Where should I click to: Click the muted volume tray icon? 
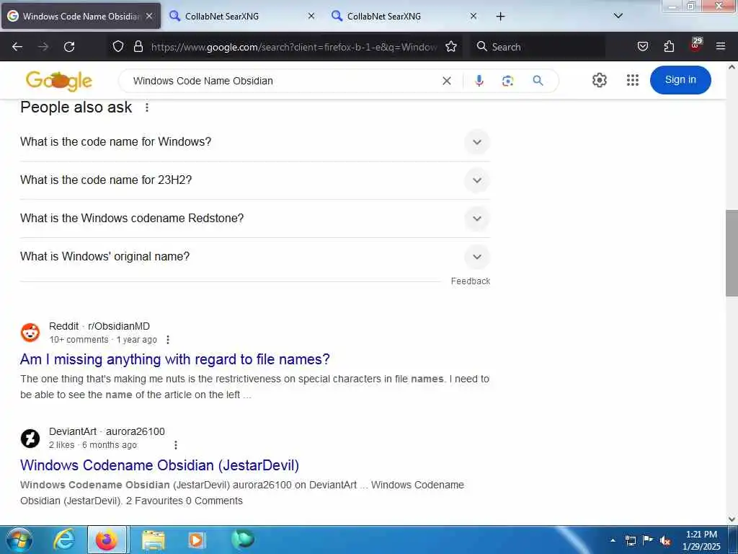[x=665, y=540]
